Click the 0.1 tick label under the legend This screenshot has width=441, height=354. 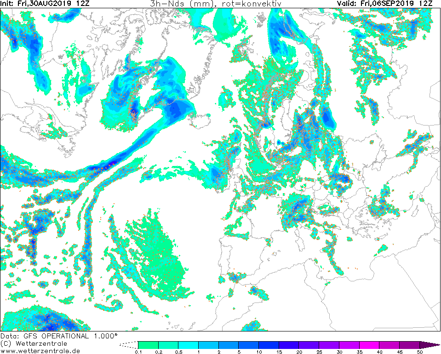(x=138, y=352)
